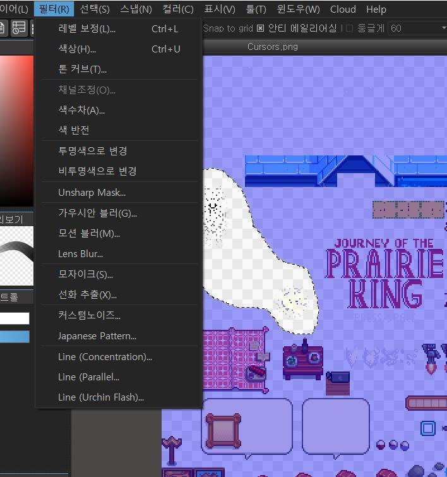Screen dimensions: 447x477
Task: Click the white slider bar in control panel
Action: [x=15, y=318]
